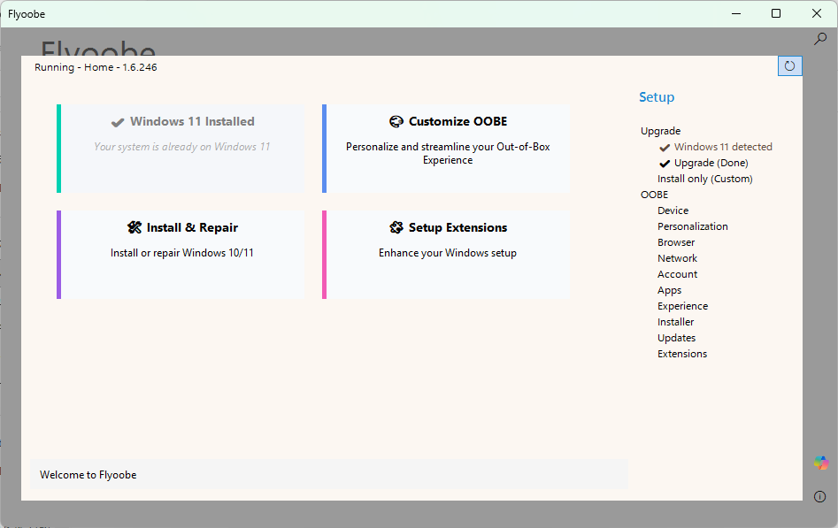Viewport: 838px width, 528px height.
Task: Select Upgrade (Done) tree entry
Action: (711, 163)
